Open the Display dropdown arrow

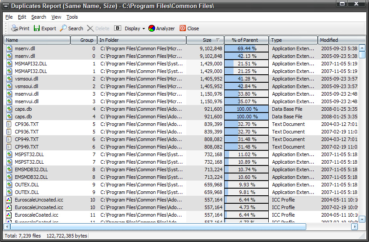click(x=143, y=29)
